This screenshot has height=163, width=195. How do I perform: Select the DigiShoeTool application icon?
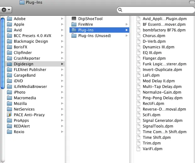[x=74, y=19]
